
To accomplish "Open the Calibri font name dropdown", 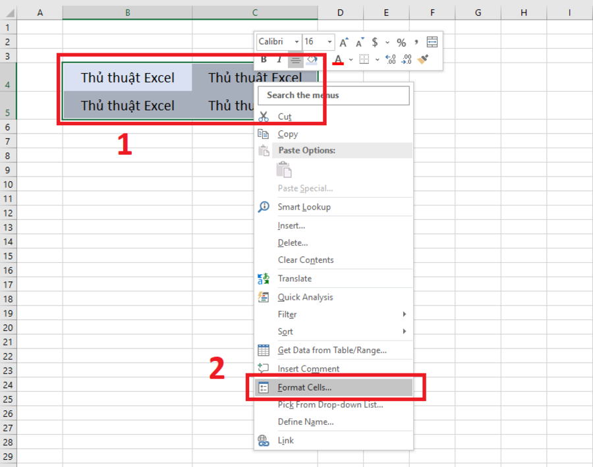I will point(296,41).
